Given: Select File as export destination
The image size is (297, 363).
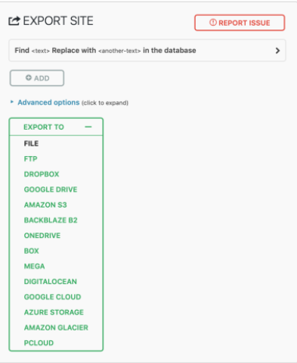Looking at the screenshot, I should click(x=31, y=143).
